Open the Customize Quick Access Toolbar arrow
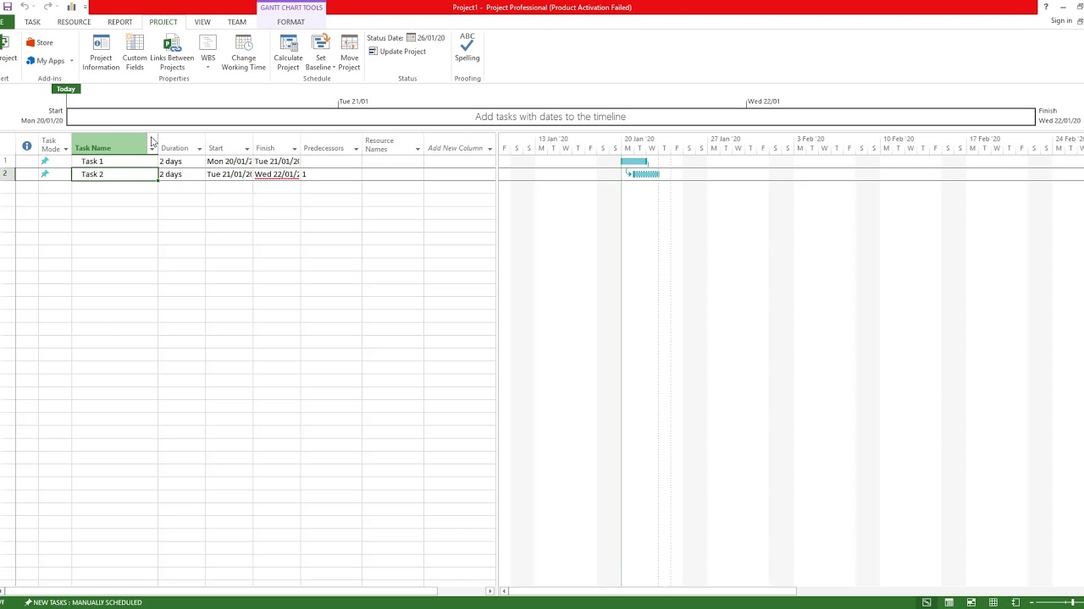The image size is (1084, 609). coord(86,7)
